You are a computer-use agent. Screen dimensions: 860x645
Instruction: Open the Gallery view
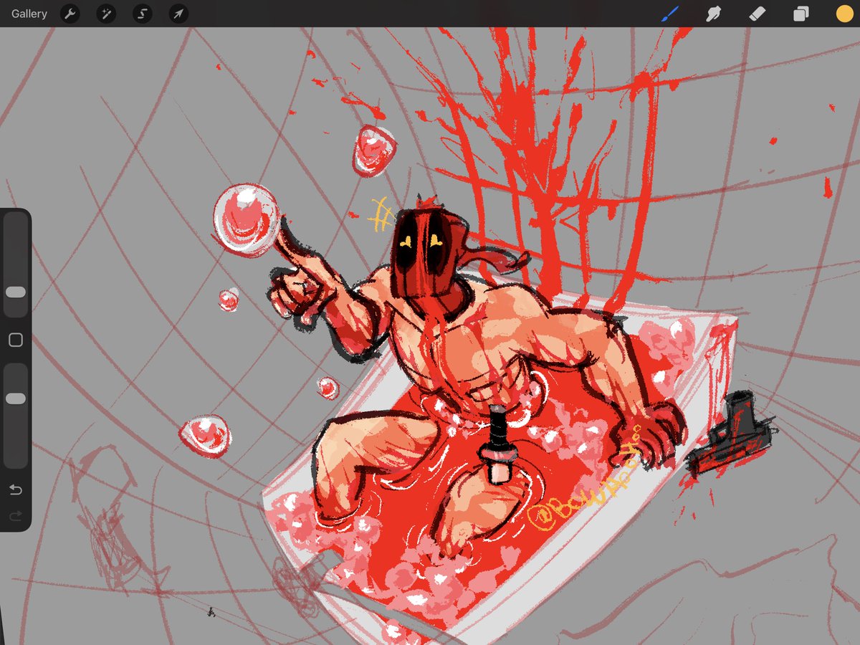[29, 14]
